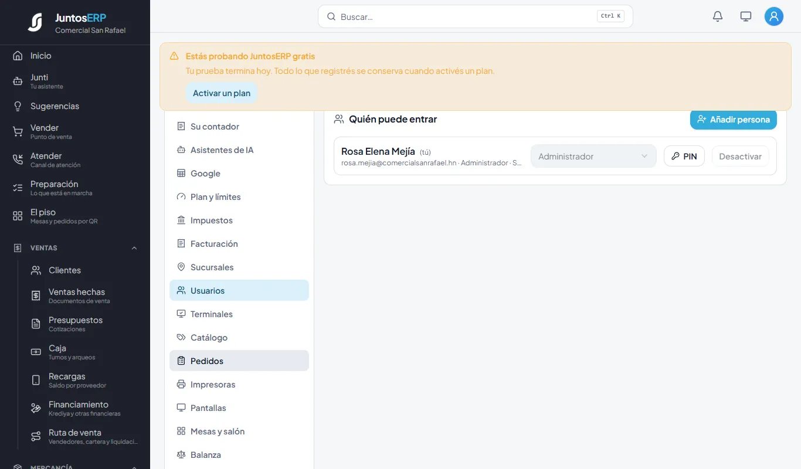
Task: Open the user profile avatar
Action: 774,16
